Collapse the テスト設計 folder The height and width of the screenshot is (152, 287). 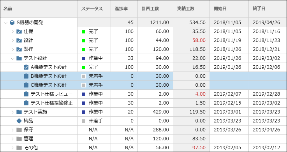[x=12, y=58]
